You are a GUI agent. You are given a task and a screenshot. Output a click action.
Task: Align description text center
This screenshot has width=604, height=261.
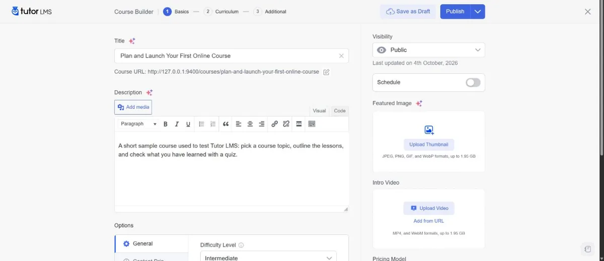[250, 124]
